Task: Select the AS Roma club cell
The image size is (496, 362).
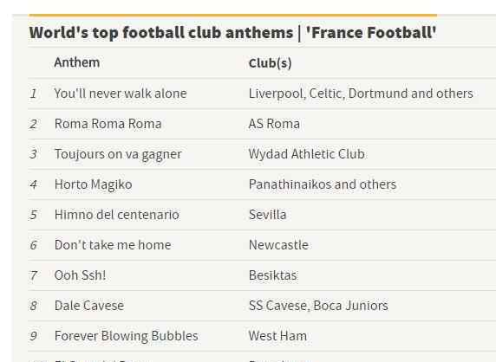Action: [274, 124]
